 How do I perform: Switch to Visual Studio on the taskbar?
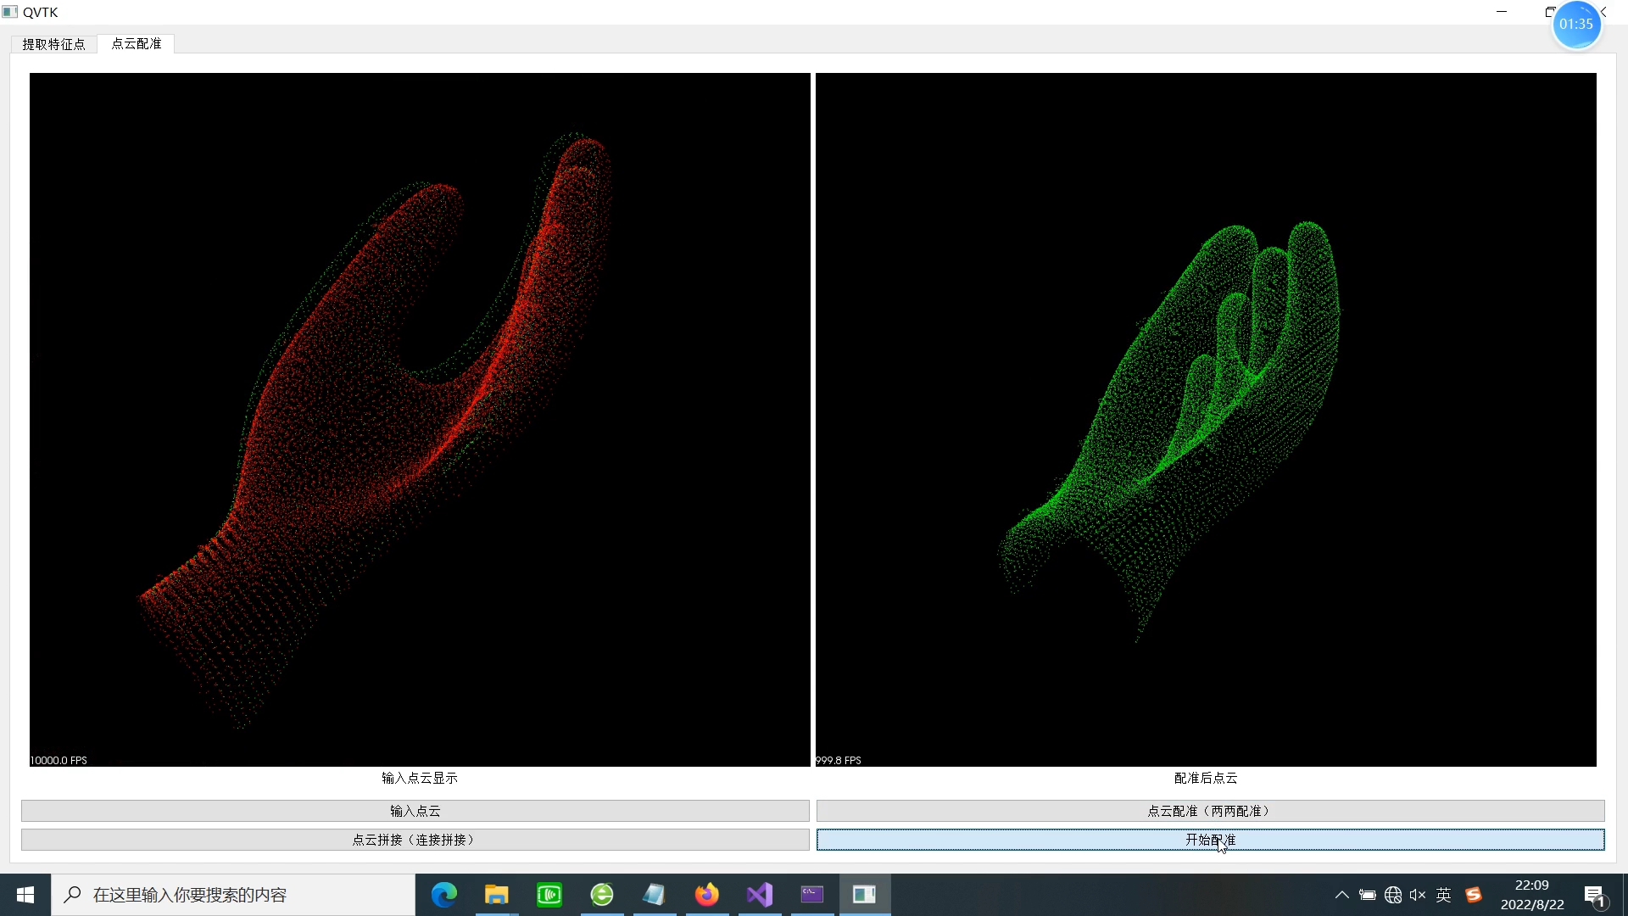pyautogui.click(x=760, y=895)
